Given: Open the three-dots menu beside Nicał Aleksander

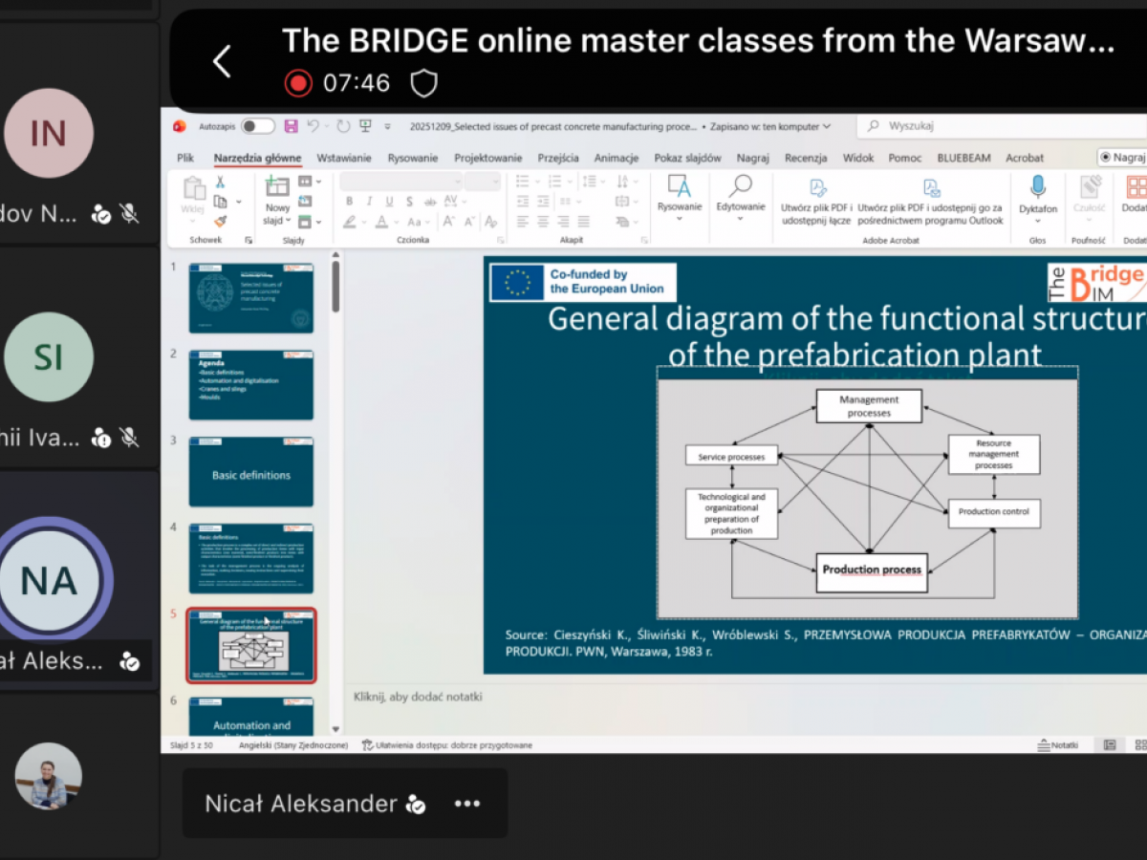Looking at the screenshot, I should pyautogui.click(x=466, y=804).
